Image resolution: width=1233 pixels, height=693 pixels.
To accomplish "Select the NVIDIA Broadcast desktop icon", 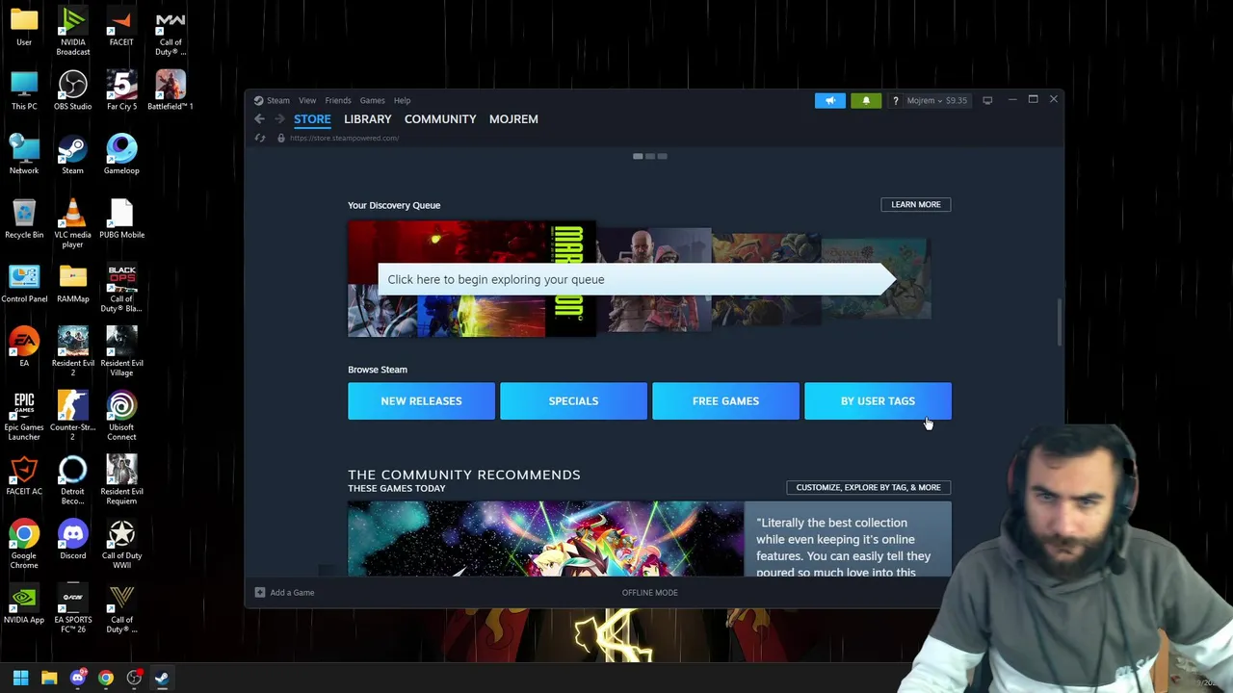I will coord(73,32).
